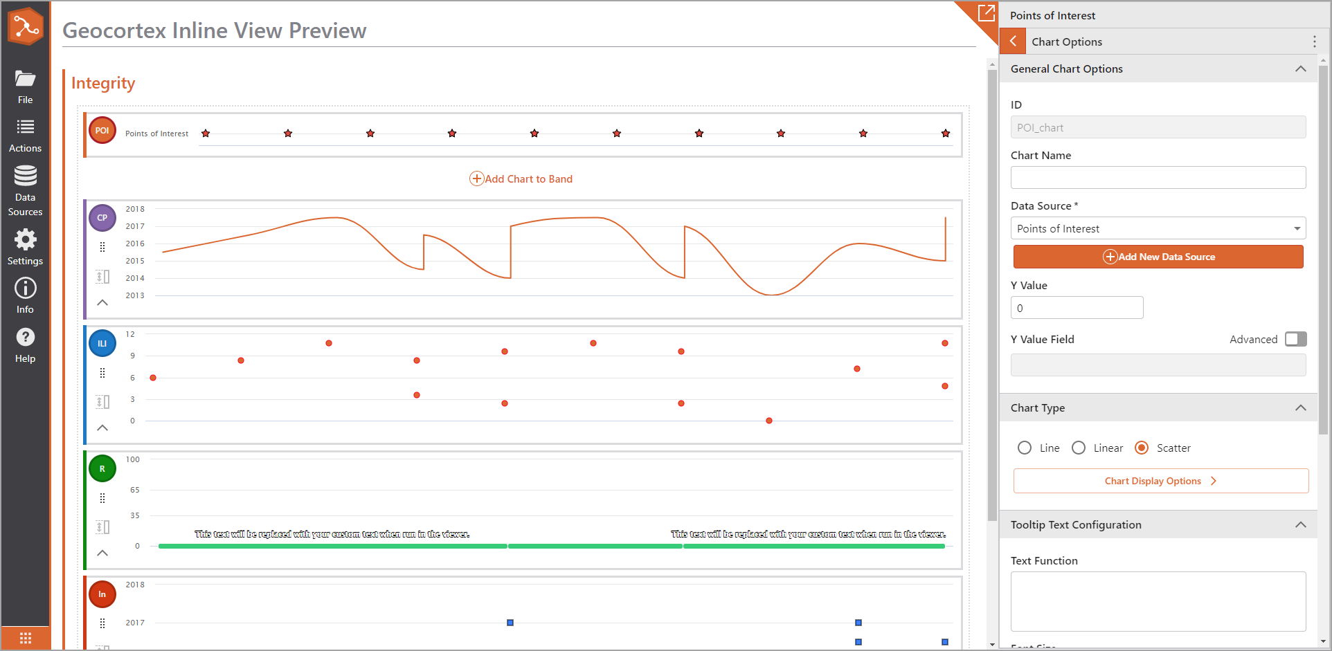Grab the In band drag handle
The width and height of the screenshot is (1332, 651).
click(x=102, y=623)
